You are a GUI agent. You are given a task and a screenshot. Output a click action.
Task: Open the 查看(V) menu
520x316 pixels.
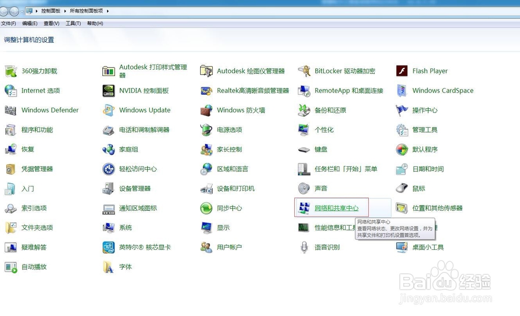(x=51, y=23)
